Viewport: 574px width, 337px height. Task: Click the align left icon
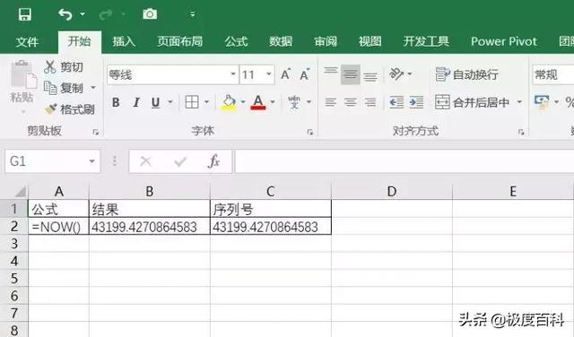(331, 102)
